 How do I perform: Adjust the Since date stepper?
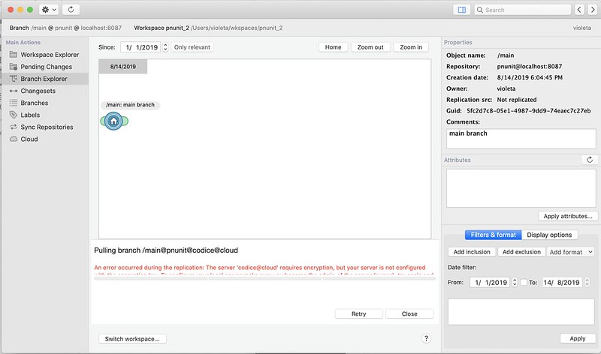[165, 47]
